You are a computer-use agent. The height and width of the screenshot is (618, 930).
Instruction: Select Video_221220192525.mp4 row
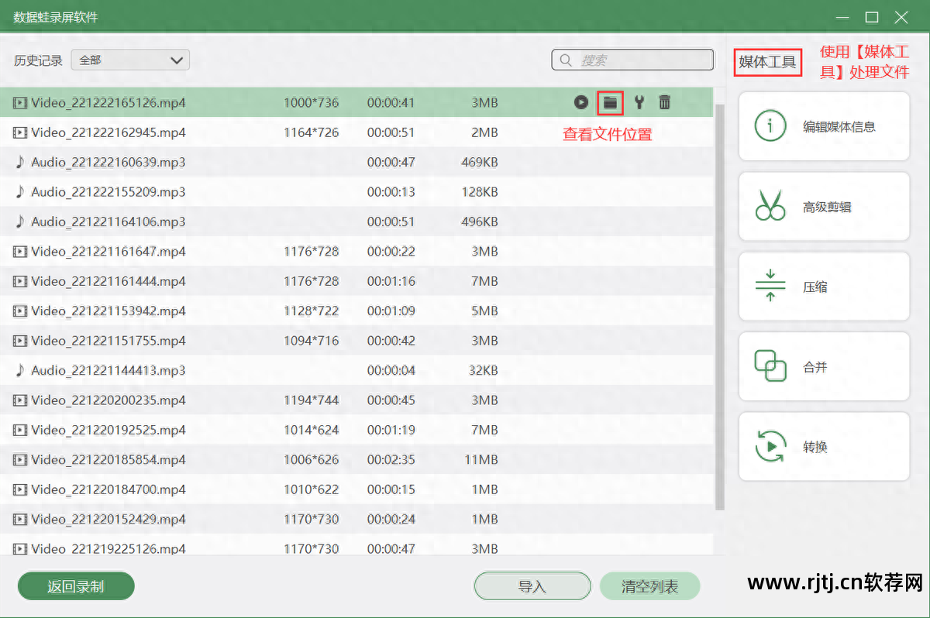coord(356,430)
